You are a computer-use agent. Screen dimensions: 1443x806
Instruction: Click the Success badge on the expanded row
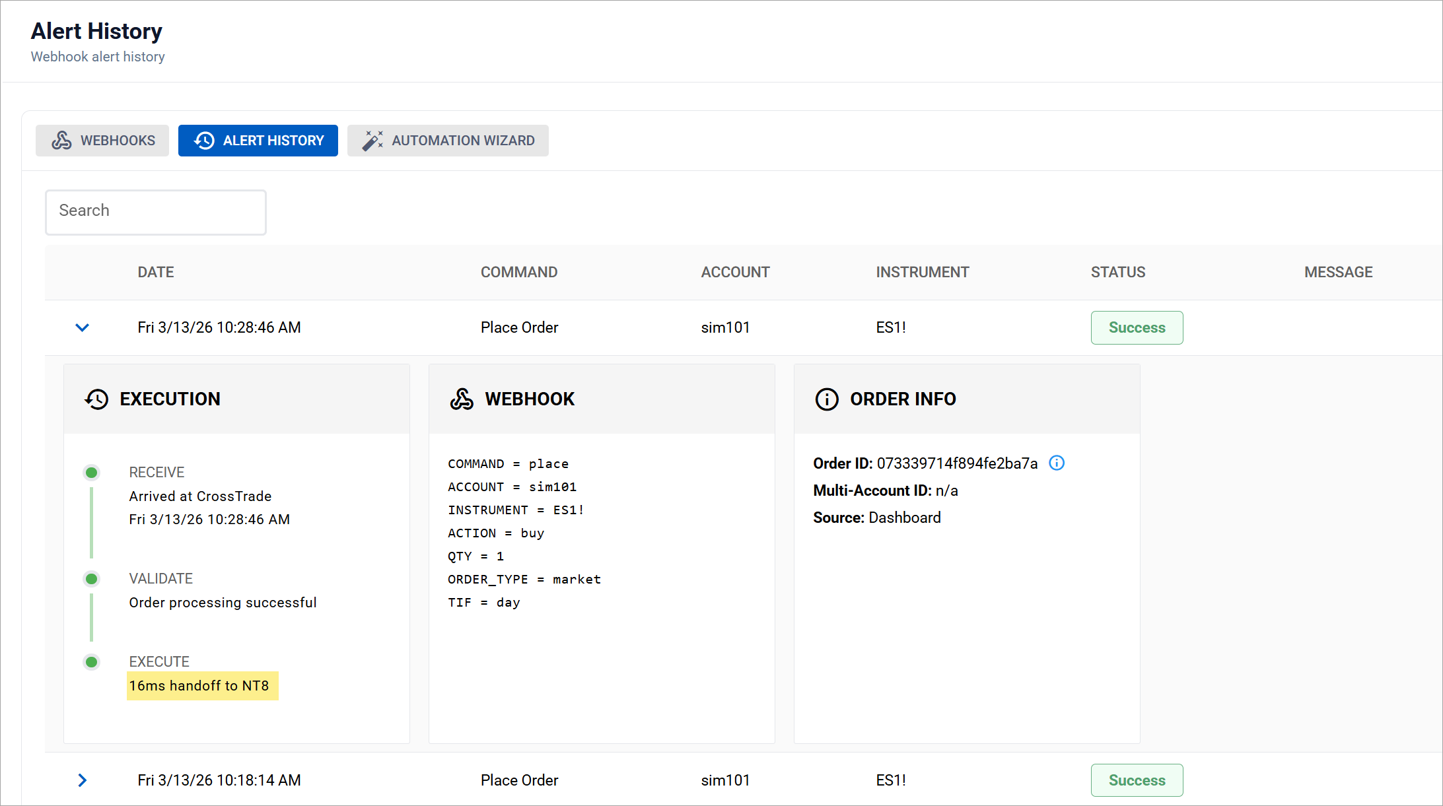(x=1137, y=327)
